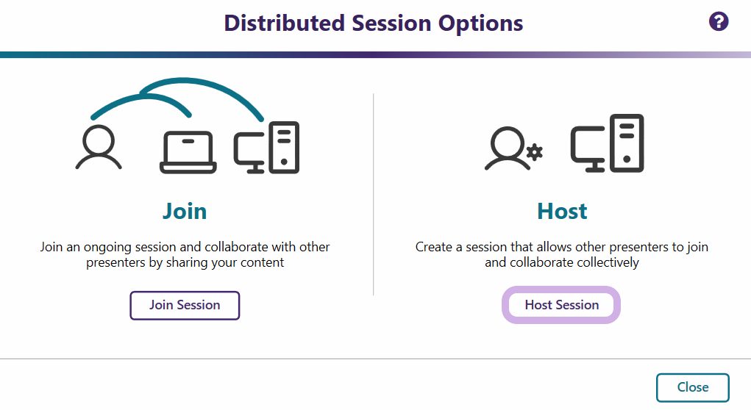Click the horizontal separator above the Close button

click(x=375, y=359)
